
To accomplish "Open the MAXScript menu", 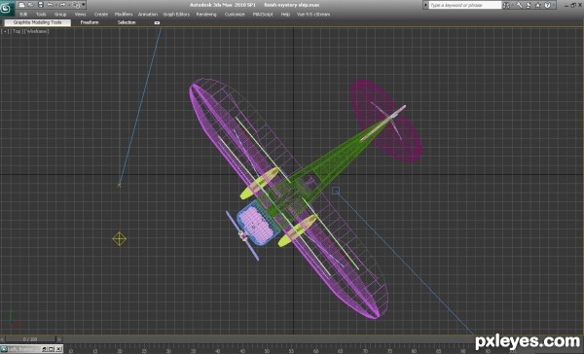I will (263, 15).
